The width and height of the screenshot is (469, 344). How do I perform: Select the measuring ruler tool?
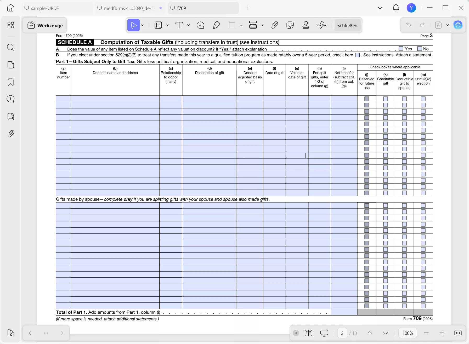pos(253,25)
